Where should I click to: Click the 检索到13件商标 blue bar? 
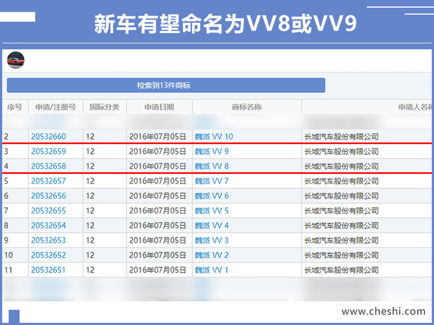click(166, 85)
